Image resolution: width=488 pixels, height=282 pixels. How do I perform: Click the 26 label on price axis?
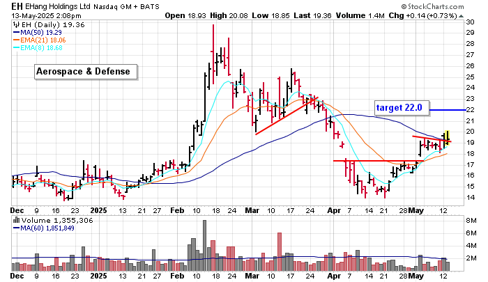(471, 66)
